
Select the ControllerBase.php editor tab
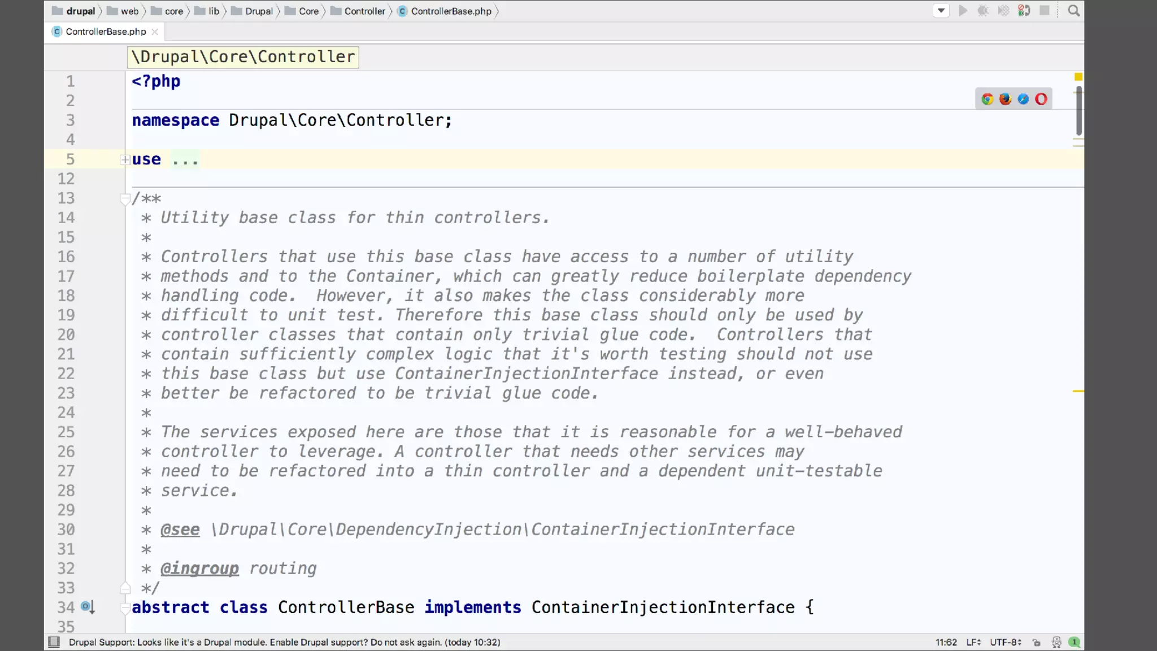point(105,32)
